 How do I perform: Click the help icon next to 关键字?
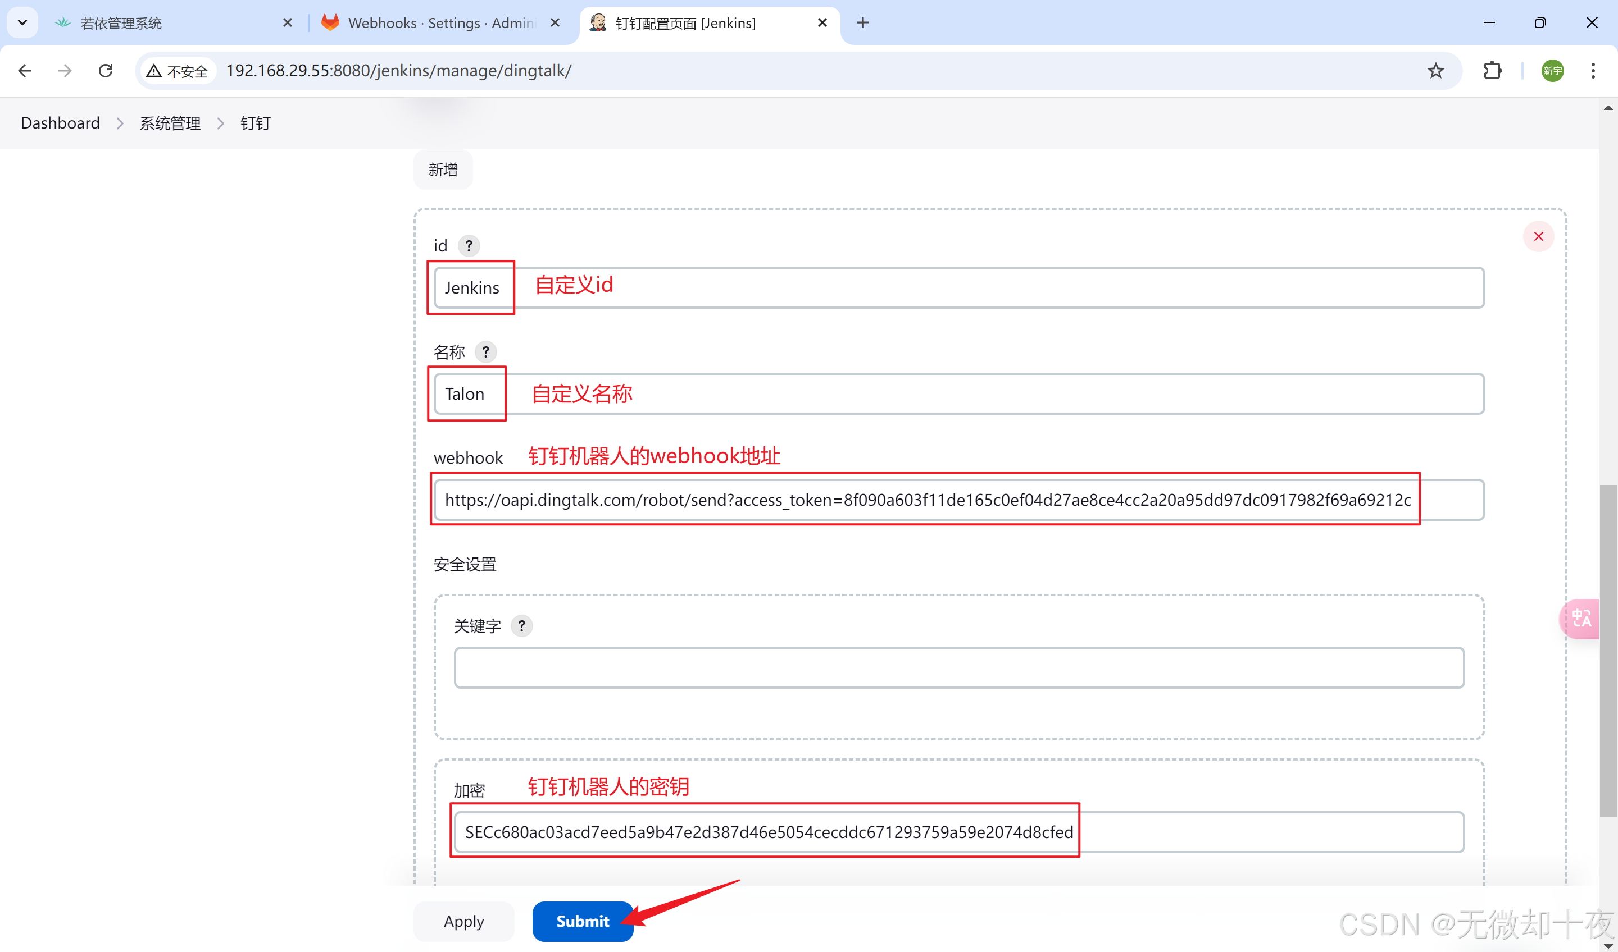pos(521,625)
